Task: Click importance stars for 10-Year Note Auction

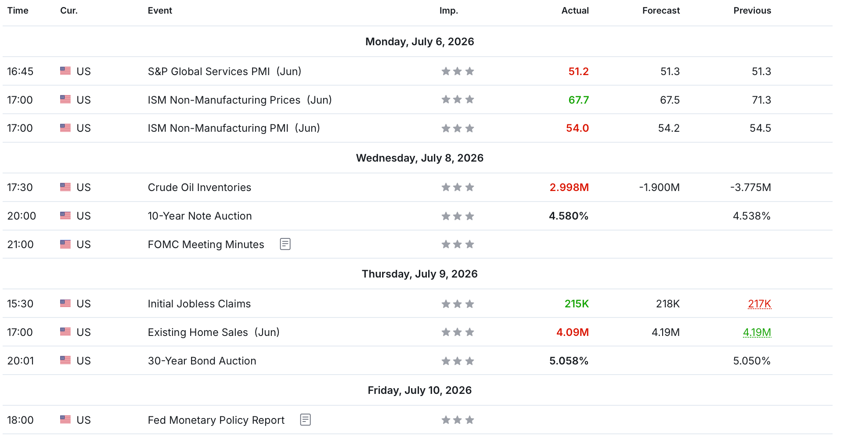Action: [x=458, y=216]
